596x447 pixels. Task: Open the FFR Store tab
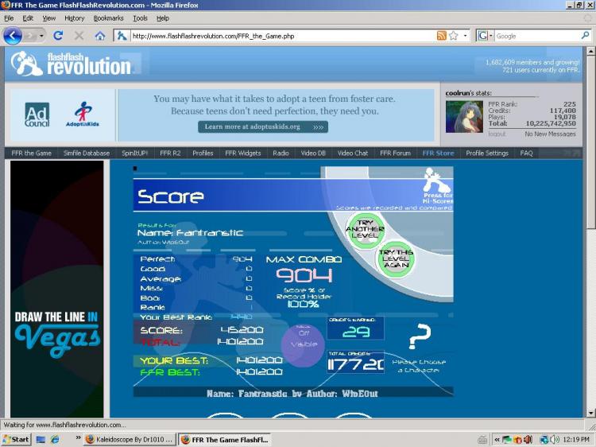[x=438, y=153]
